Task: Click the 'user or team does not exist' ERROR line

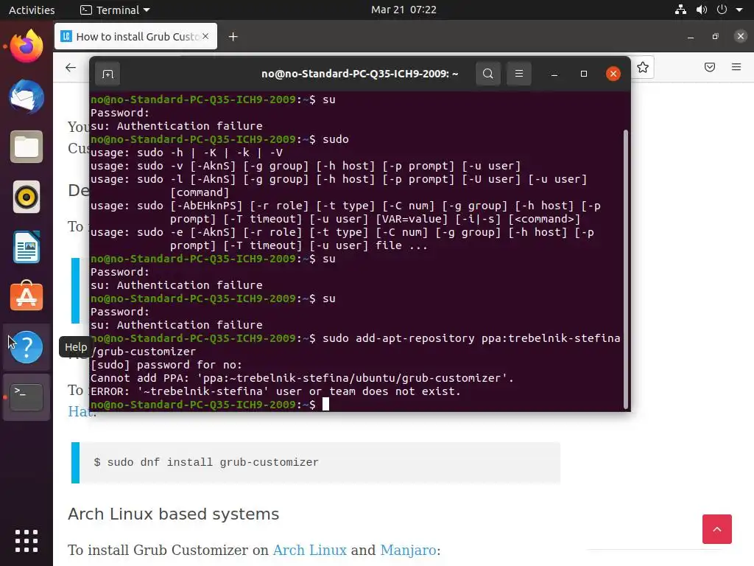Action: [x=275, y=391]
